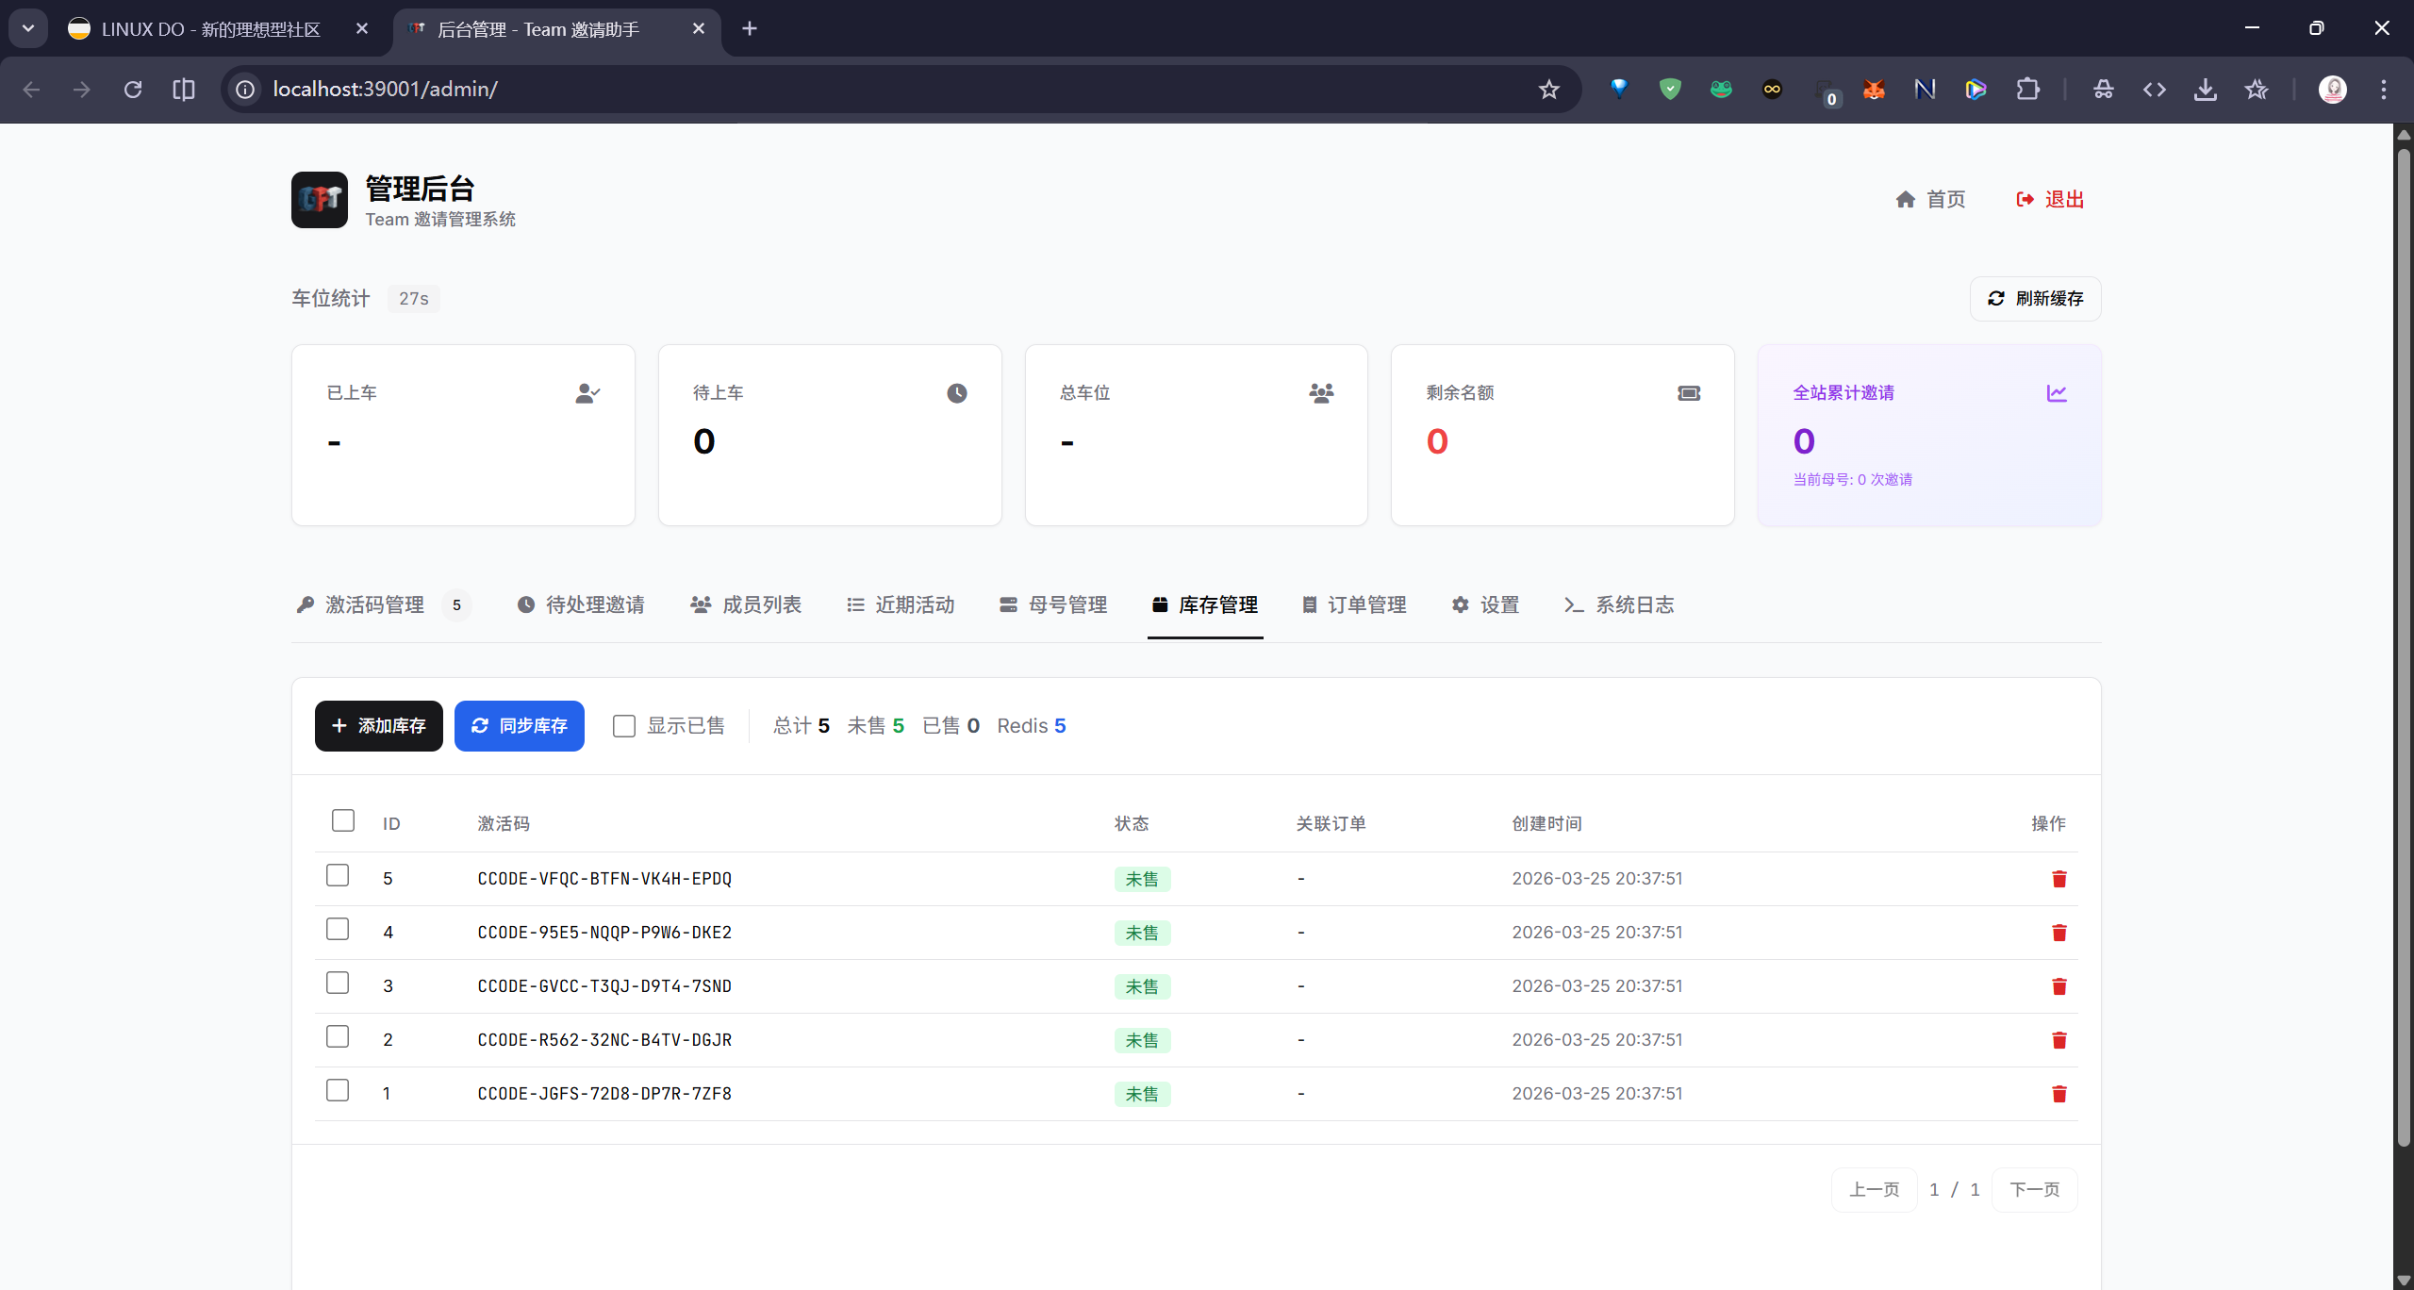Click the admin panel logo icon

(x=320, y=200)
